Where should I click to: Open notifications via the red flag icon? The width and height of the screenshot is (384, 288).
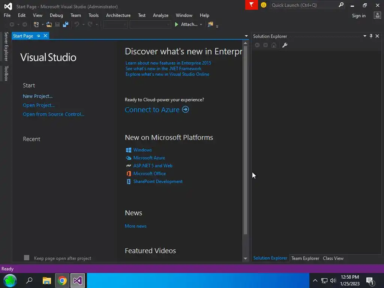click(251, 5)
